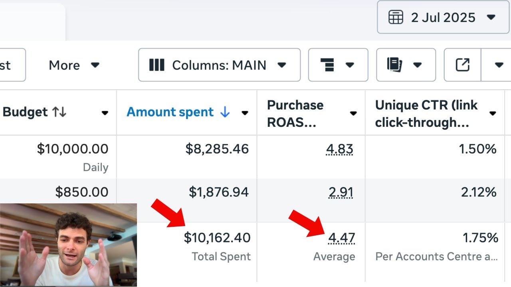The image size is (511, 287).
Task: Click the columns icon beside Columns: MAIN
Action: point(156,65)
